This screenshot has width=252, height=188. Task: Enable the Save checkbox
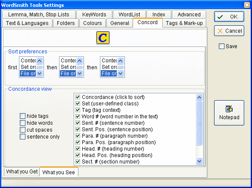tap(221, 46)
